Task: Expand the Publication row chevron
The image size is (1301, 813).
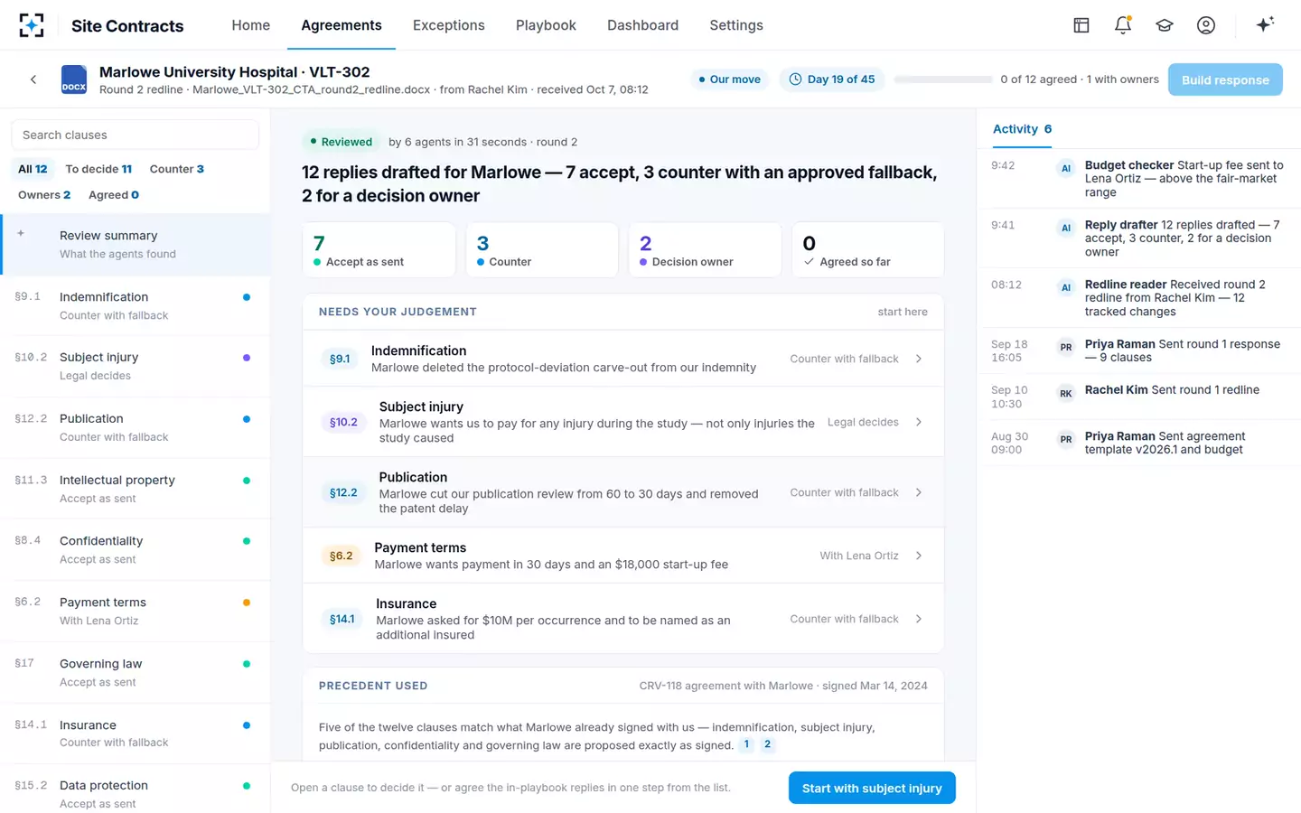Action: pyautogui.click(x=919, y=492)
